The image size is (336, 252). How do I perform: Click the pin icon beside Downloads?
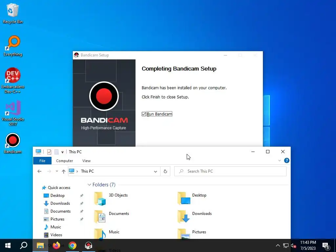(81, 203)
